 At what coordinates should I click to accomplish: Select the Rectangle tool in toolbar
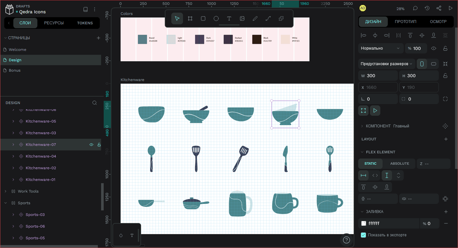tap(203, 18)
